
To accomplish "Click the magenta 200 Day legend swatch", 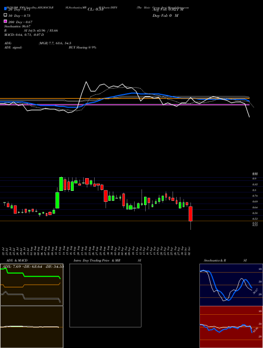I will click(5, 21).
